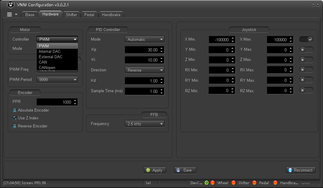Toggle the RZ axis enable switch

click(306, 90)
